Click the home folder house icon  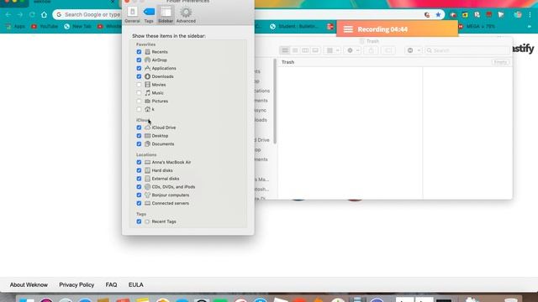148,109
